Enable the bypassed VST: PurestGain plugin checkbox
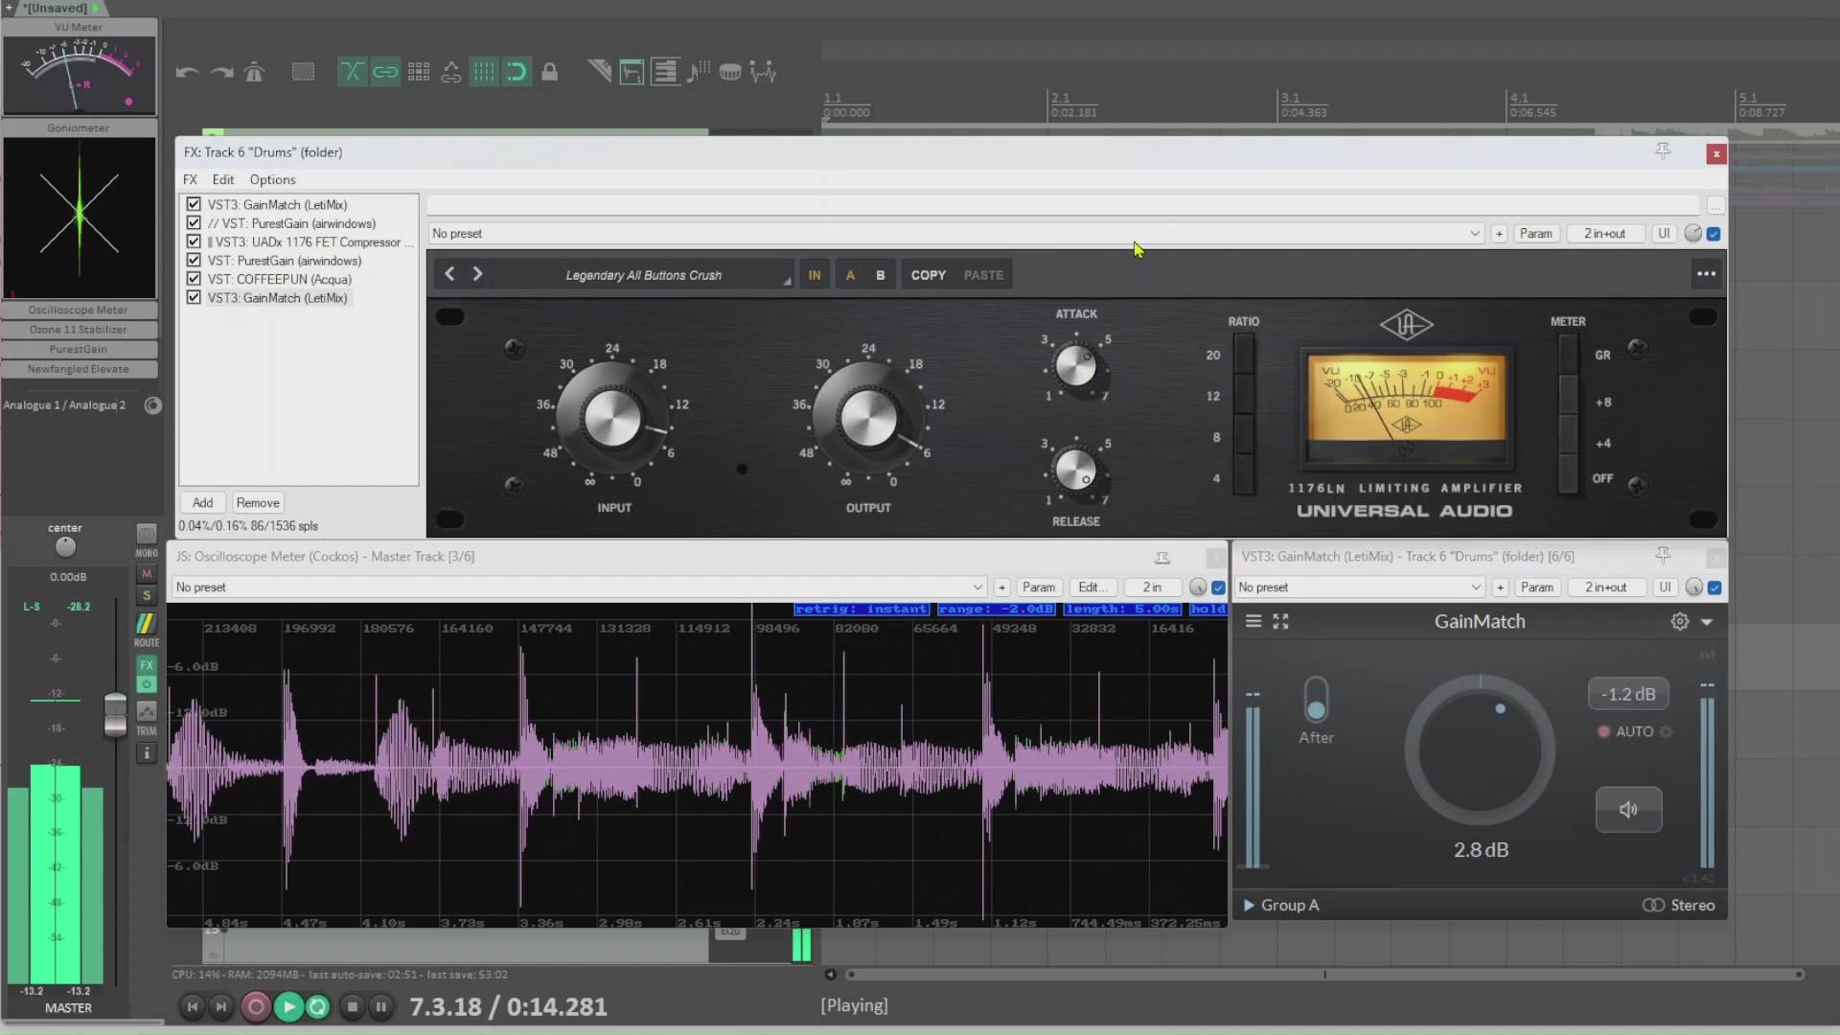1840x1035 pixels. coord(193,222)
